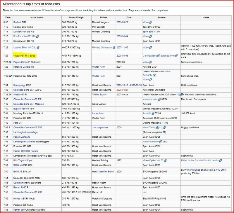
Task: Open the Ford GT link
Action: coord(18,123)
